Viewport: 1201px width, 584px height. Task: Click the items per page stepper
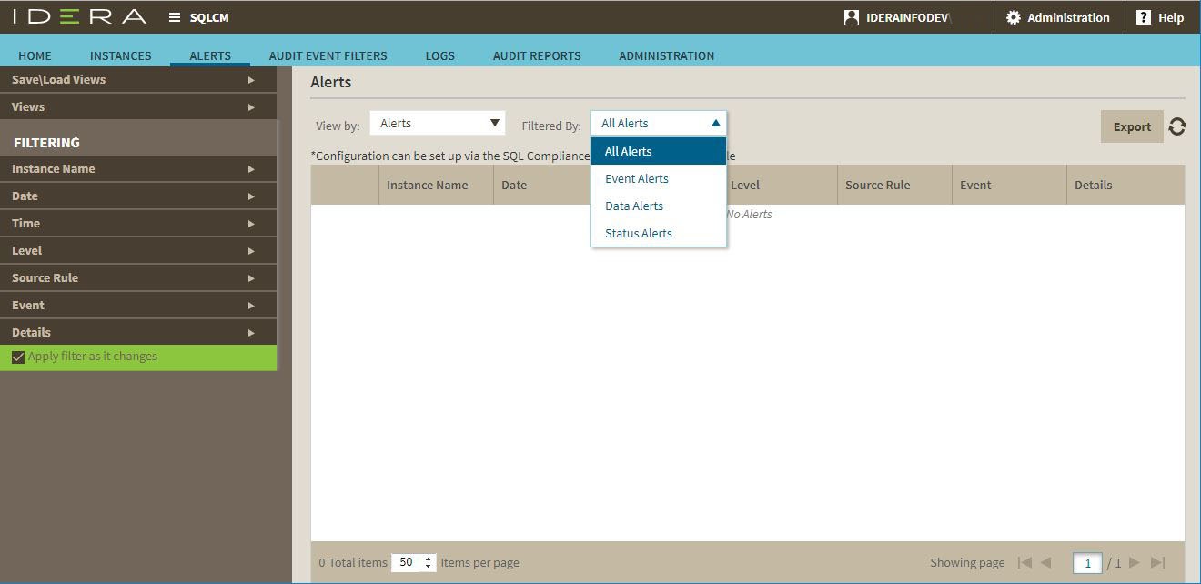click(x=428, y=562)
